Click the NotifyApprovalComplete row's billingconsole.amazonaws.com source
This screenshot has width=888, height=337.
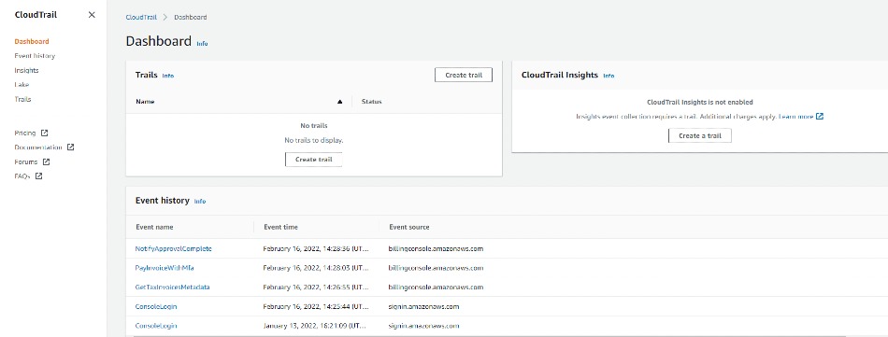click(x=436, y=249)
